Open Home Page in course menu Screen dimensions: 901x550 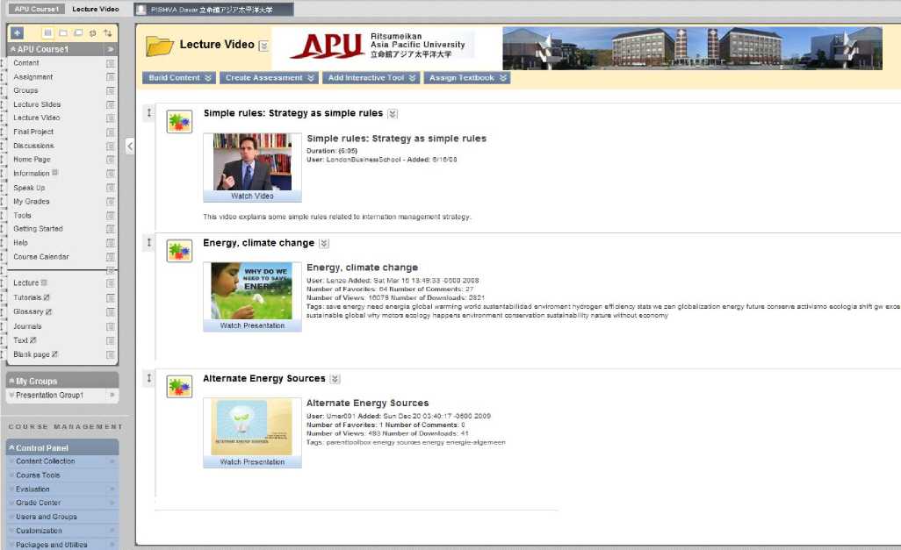(x=32, y=159)
